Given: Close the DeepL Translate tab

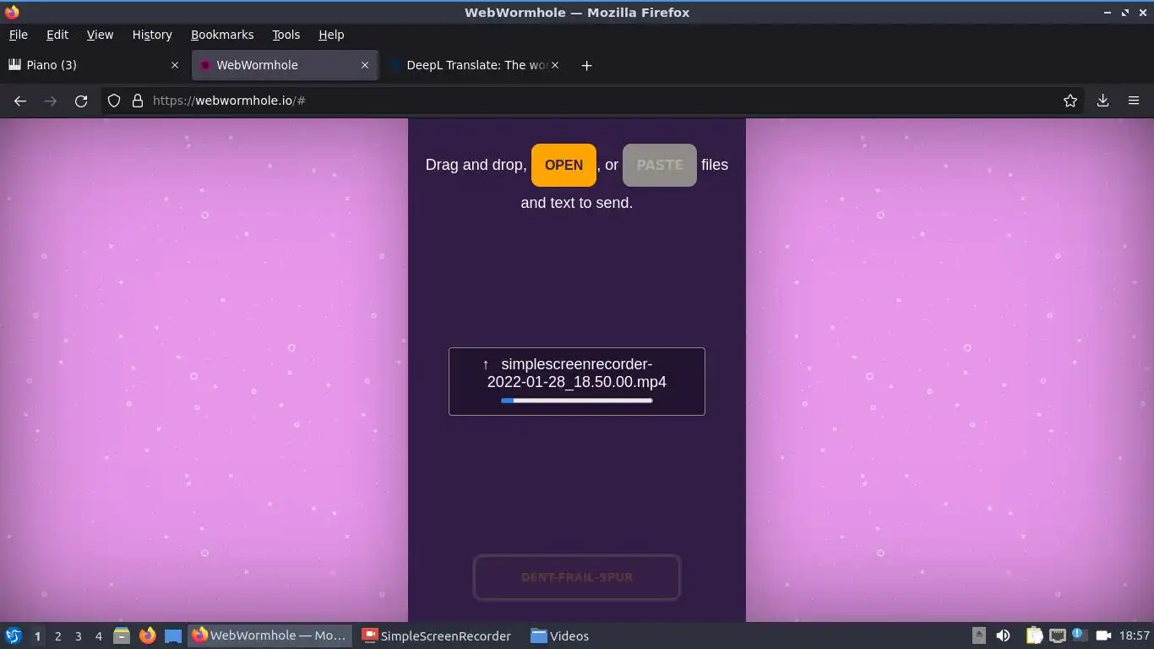Looking at the screenshot, I should [x=555, y=65].
